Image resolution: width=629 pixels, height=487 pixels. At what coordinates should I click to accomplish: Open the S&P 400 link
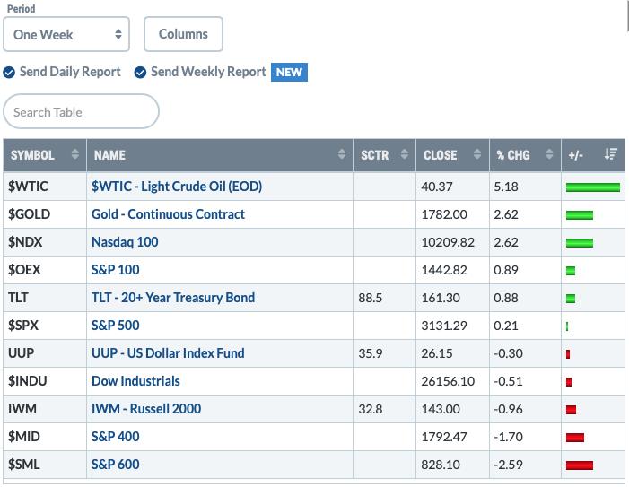click(x=116, y=436)
